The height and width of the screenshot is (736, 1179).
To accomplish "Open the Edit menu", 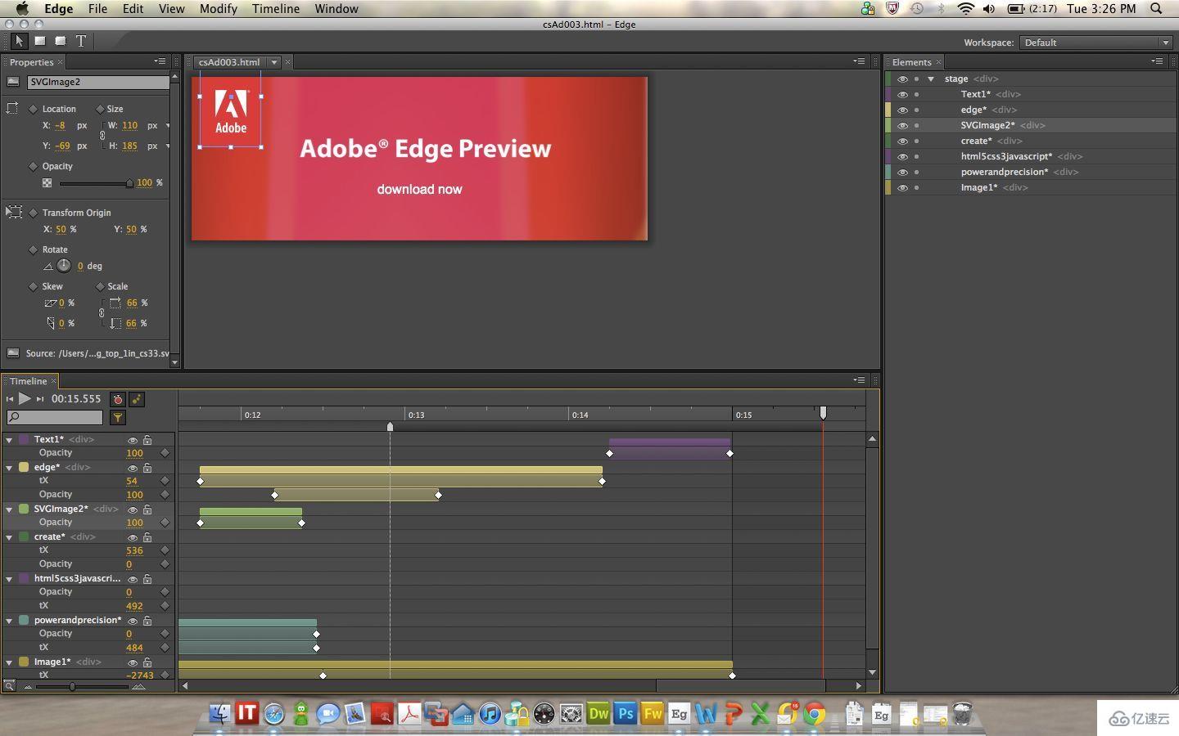I will (x=133, y=8).
